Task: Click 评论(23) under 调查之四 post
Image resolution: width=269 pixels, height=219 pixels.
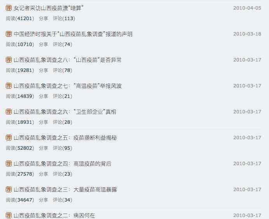Action: (62, 174)
